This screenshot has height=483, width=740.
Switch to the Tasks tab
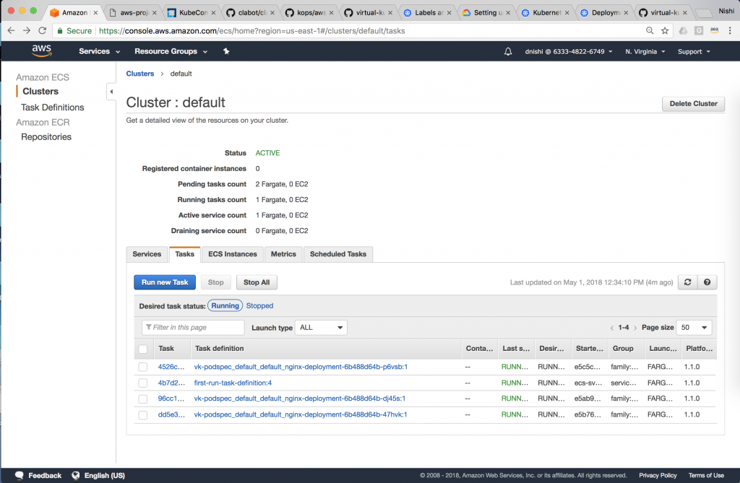pyautogui.click(x=184, y=254)
